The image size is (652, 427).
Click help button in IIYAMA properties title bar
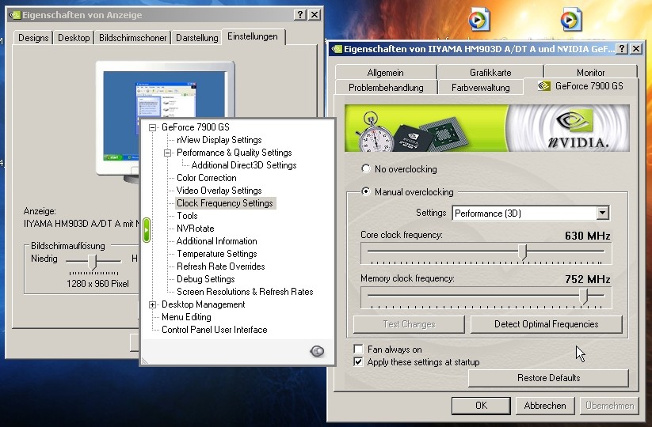(621, 48)
